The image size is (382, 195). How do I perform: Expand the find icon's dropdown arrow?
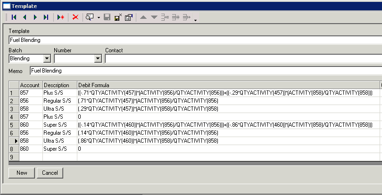point(99,17)
